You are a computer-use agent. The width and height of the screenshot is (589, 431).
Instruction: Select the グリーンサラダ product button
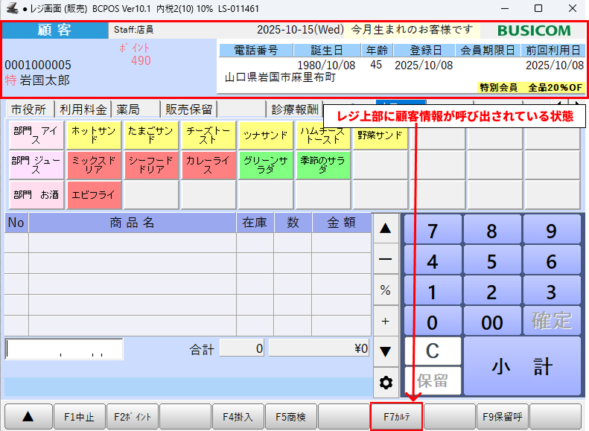tap(266, 165)
